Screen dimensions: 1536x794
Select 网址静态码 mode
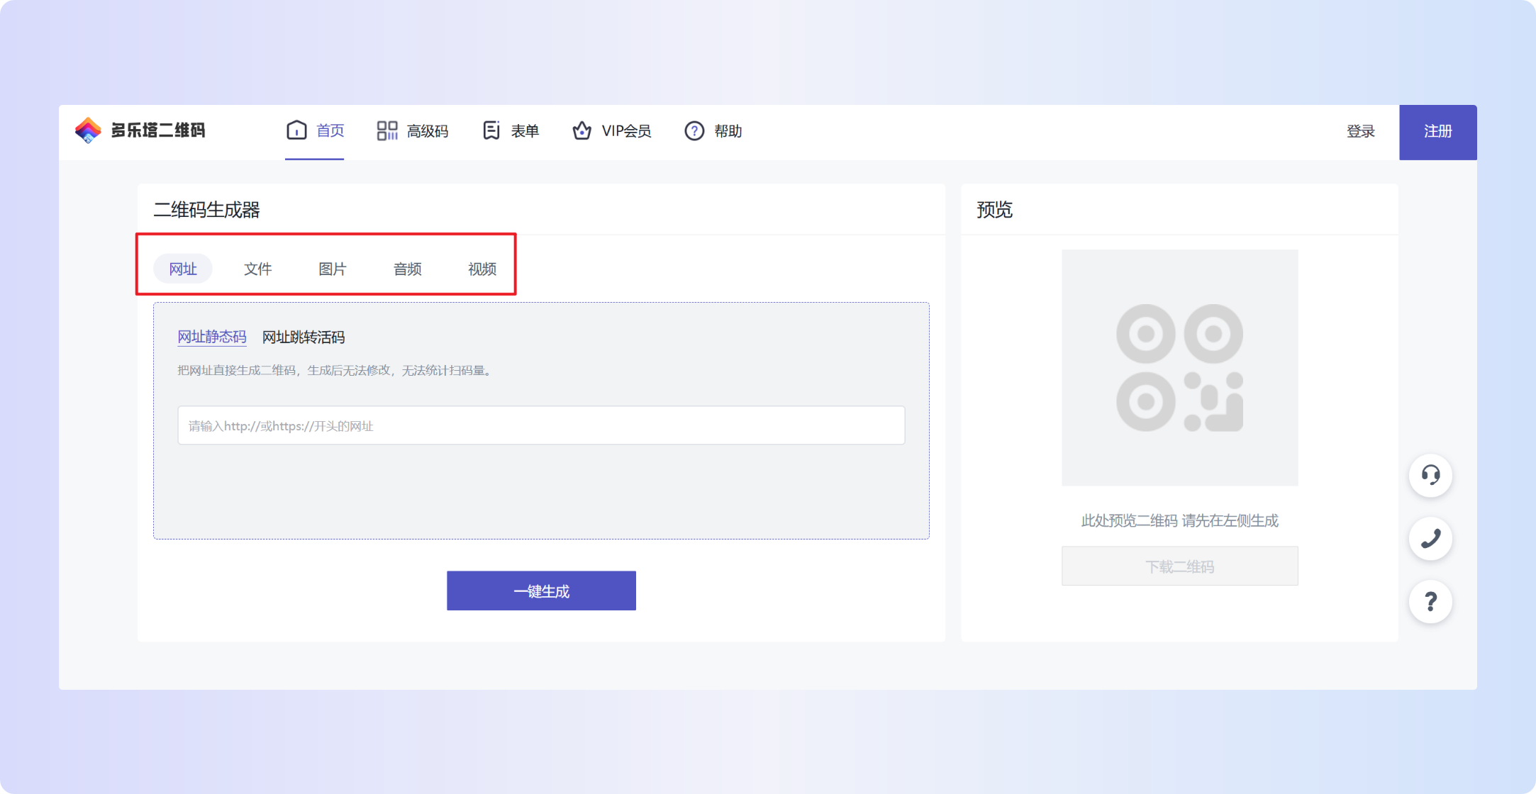(212, 337)
